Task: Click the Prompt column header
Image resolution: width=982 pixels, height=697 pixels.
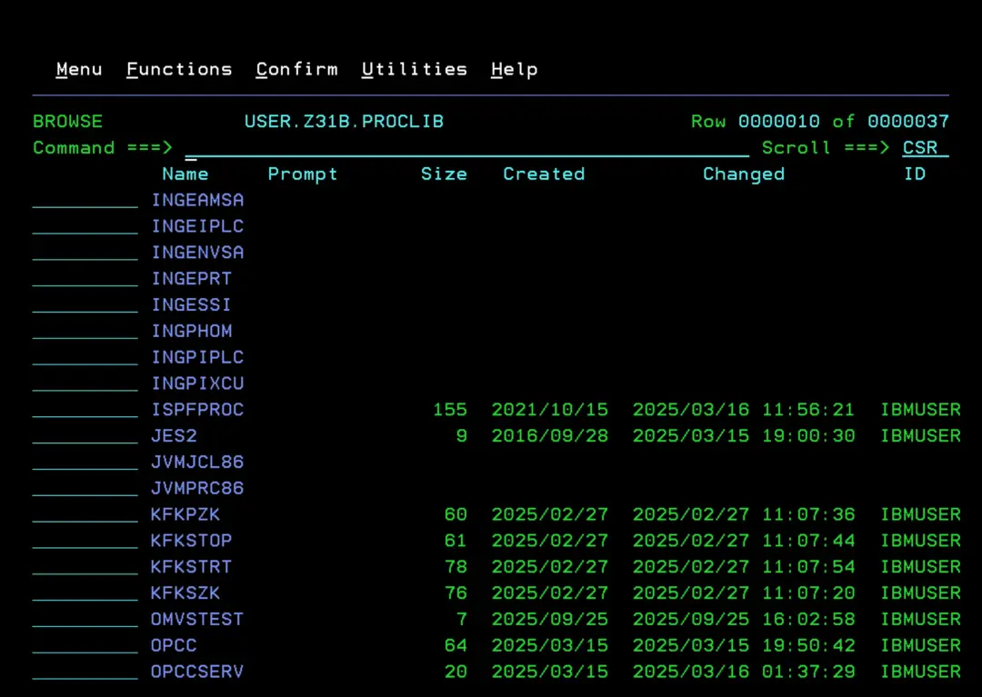Action: (303, 174)
